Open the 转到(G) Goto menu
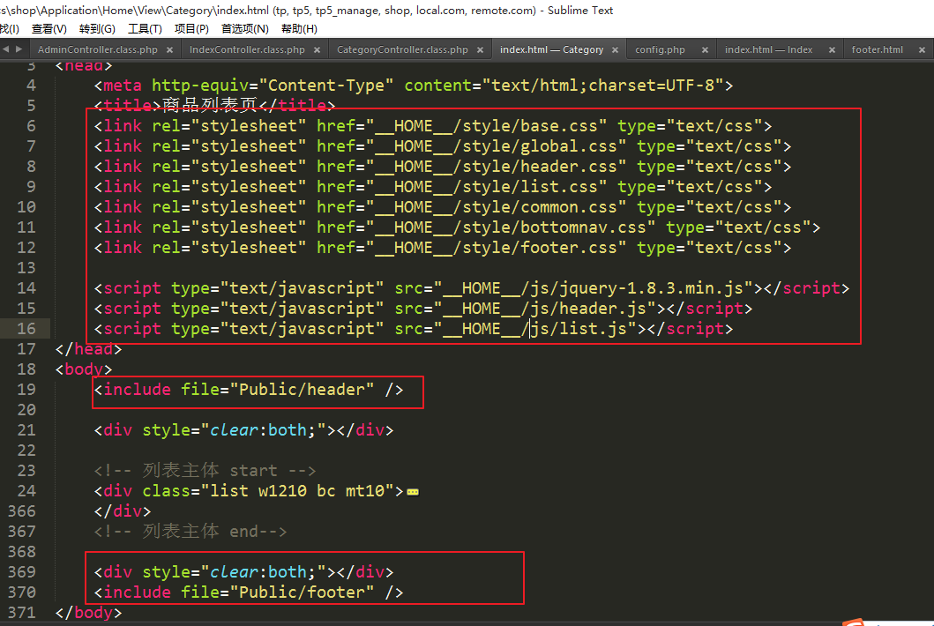Image resolution: width=934 pixels, height=626 pixels. tap(97, 29)
